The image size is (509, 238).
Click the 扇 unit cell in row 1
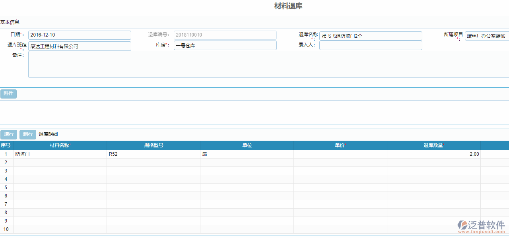[247, 154]
